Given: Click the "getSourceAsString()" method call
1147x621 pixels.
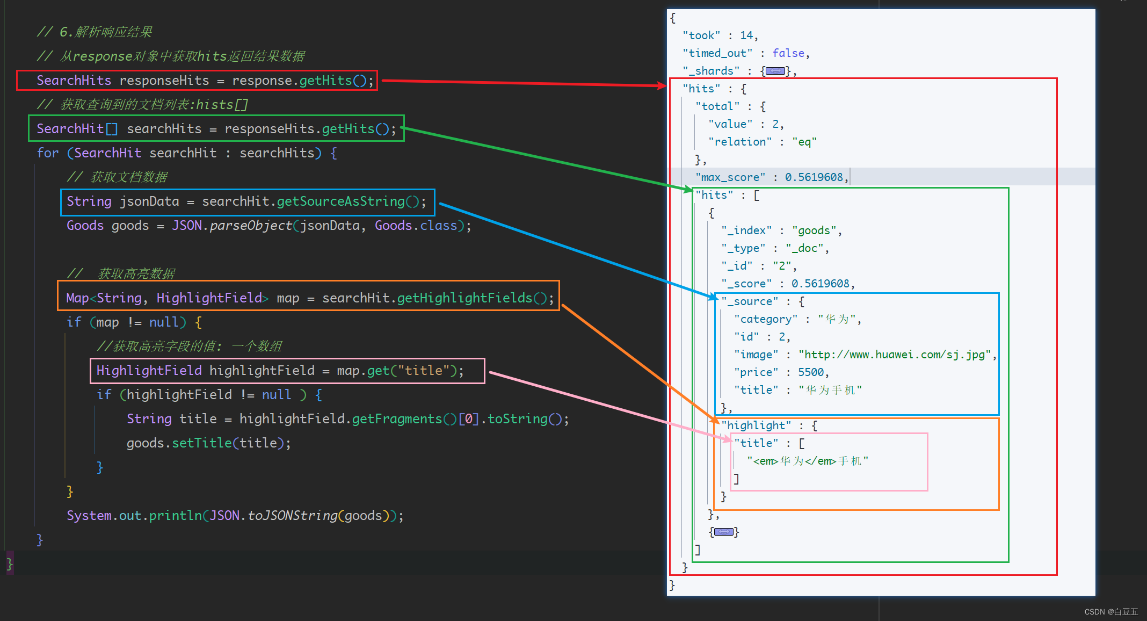Looking at the screenshot, I should [348, 201].
